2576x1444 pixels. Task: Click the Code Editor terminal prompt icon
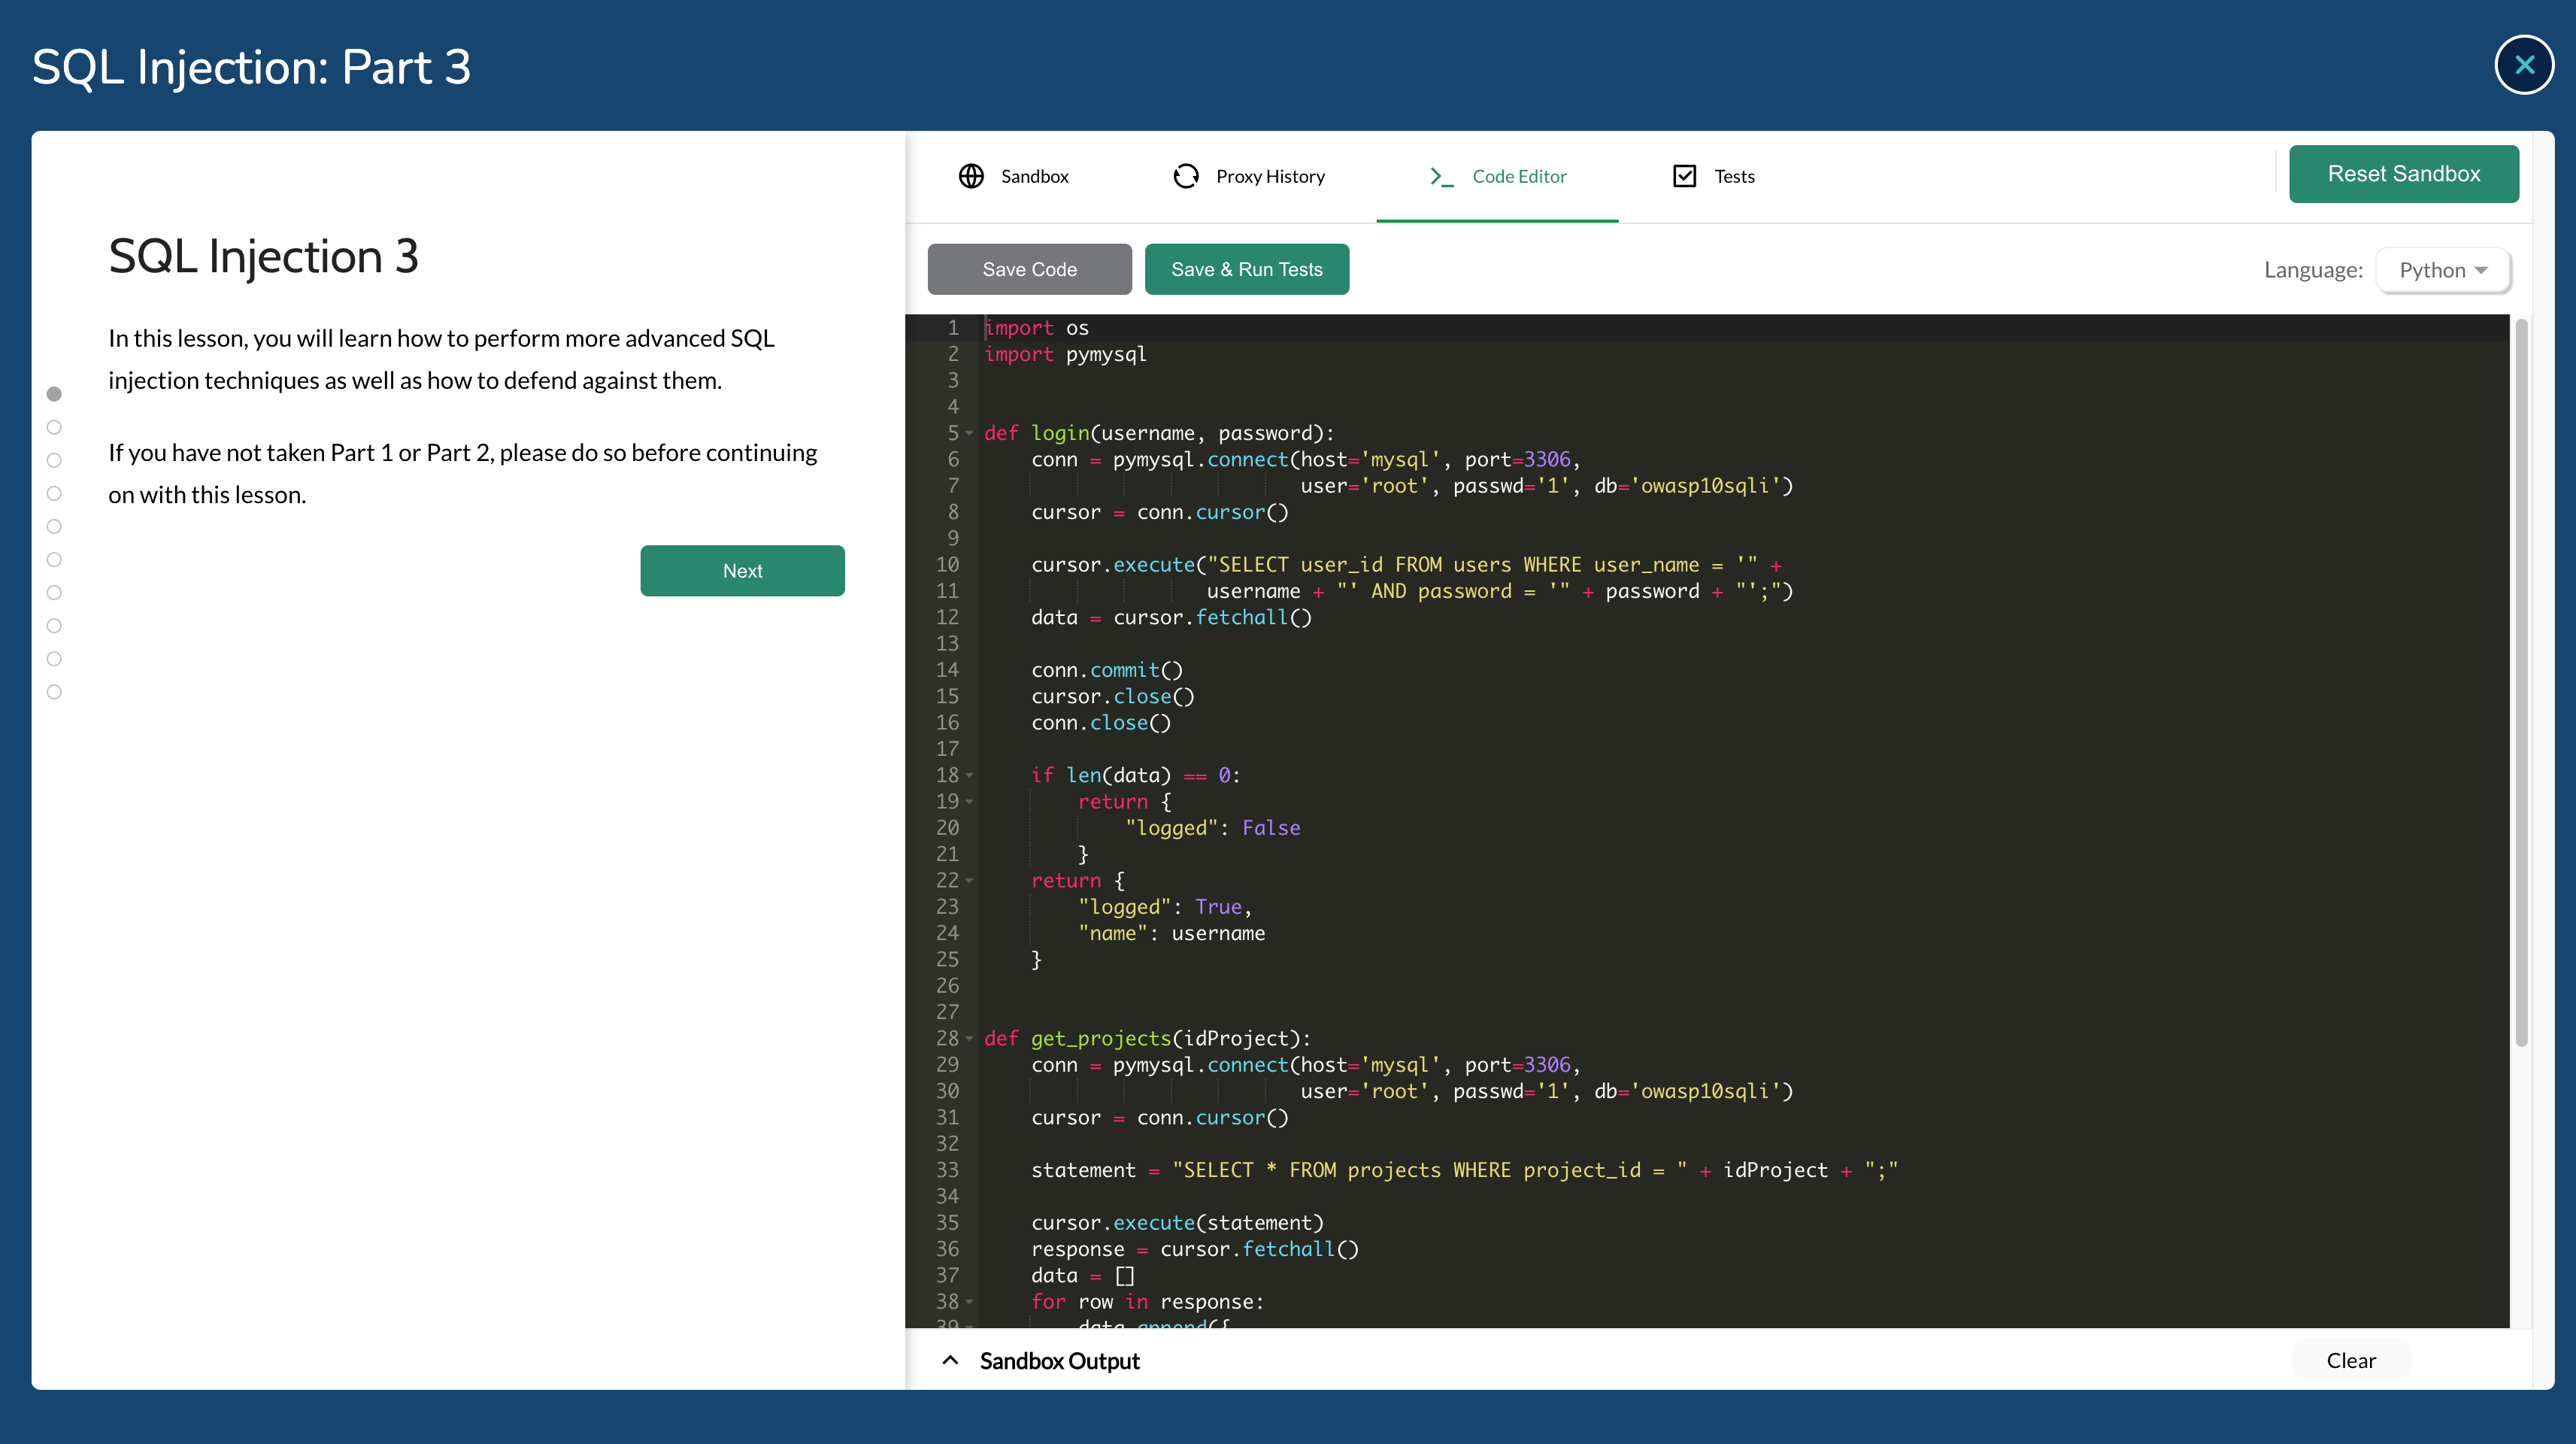click(x=1441, y=176)
